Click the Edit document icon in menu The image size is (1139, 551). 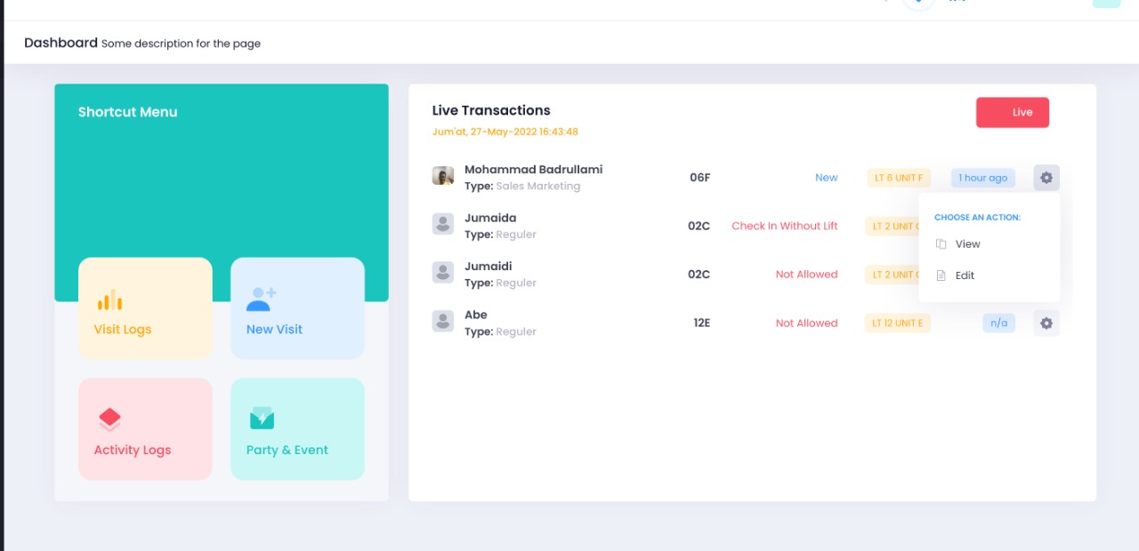pos(941,275)
